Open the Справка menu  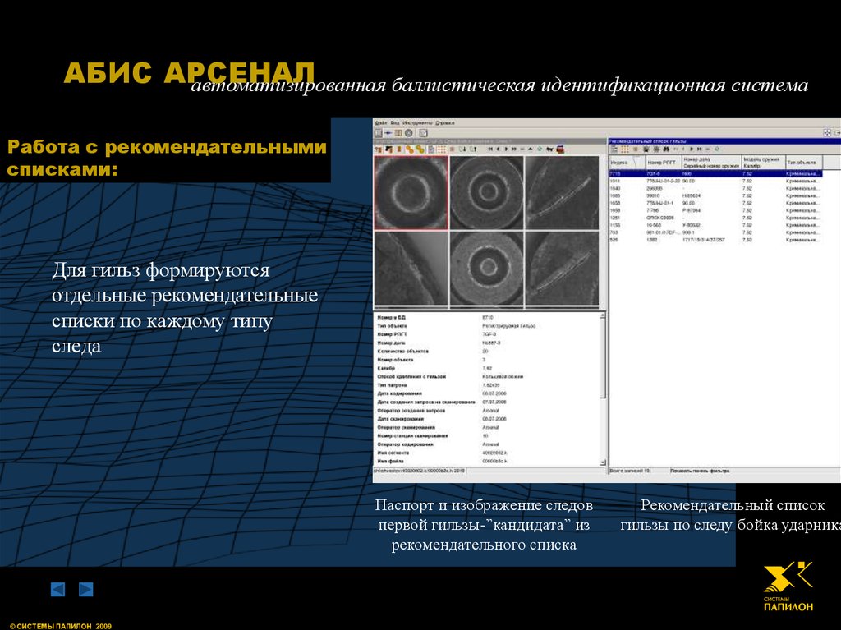pyautogui.click(x=444, y=122)
